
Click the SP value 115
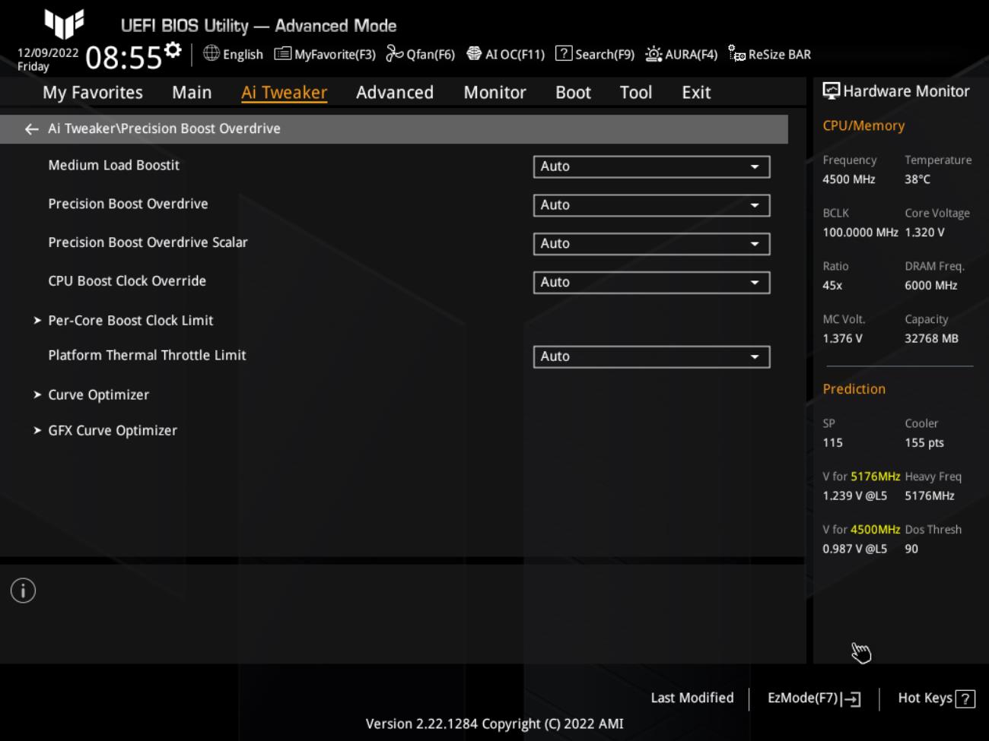click(832, 443)
